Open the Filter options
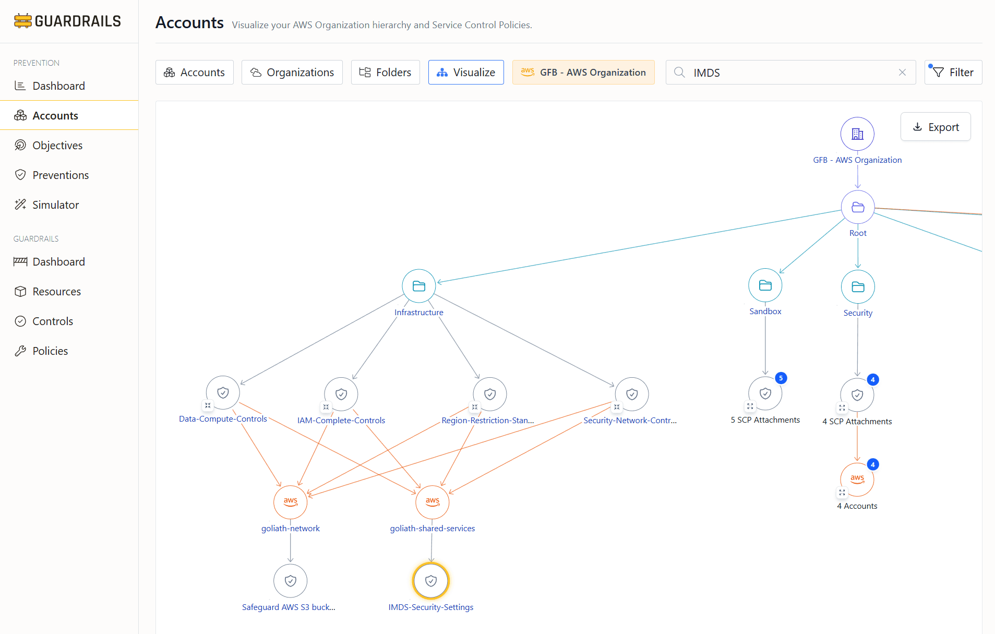The image size is (995, 634). (x=953, y=73)
